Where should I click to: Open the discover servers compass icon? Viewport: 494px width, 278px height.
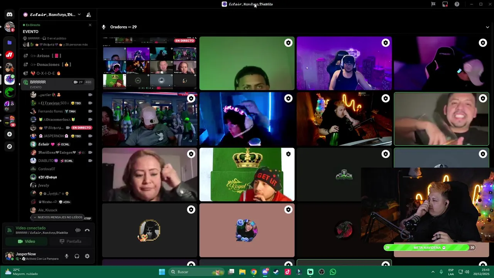click(x=9, y=146)
